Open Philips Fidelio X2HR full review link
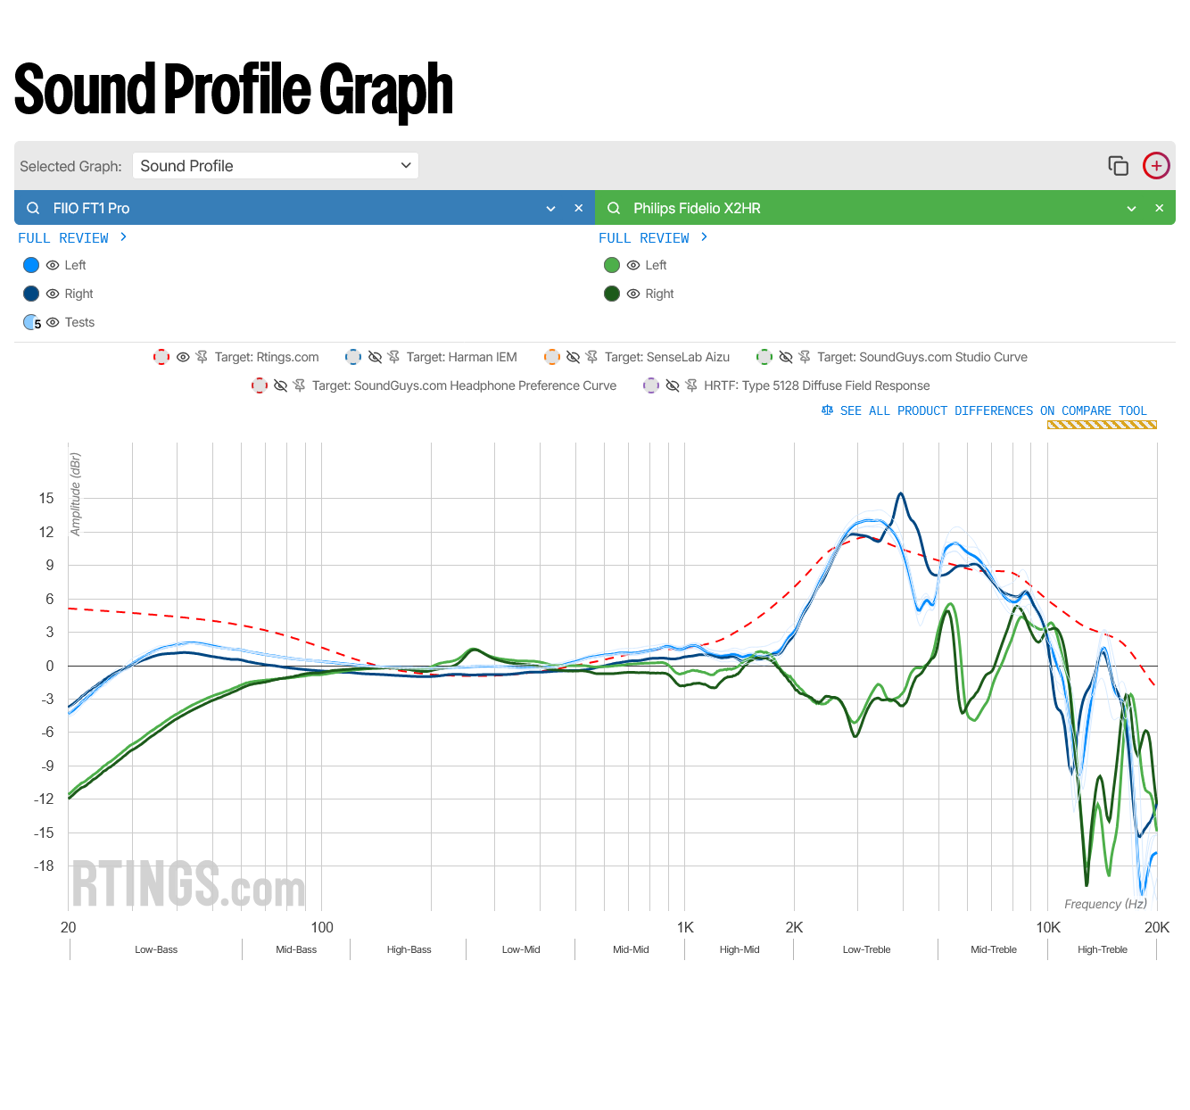1190x1110 pixels. [653, 238]
